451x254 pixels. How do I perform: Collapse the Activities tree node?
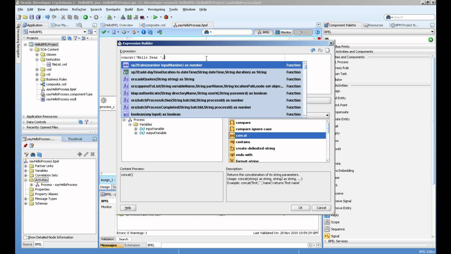coord(25,180)
